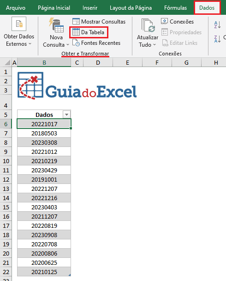Open the Fórmulas ribbon tab

pos(175,8)
